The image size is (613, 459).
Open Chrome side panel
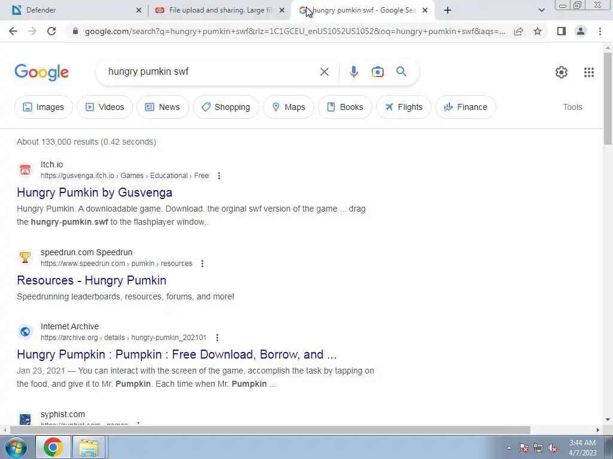(x=562, y=31)
